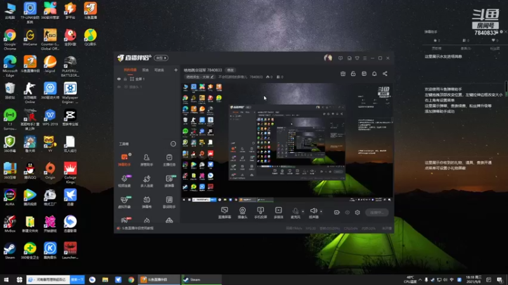
Task: Open the 多人连麦 tool
Action: [x=147, y=181]
